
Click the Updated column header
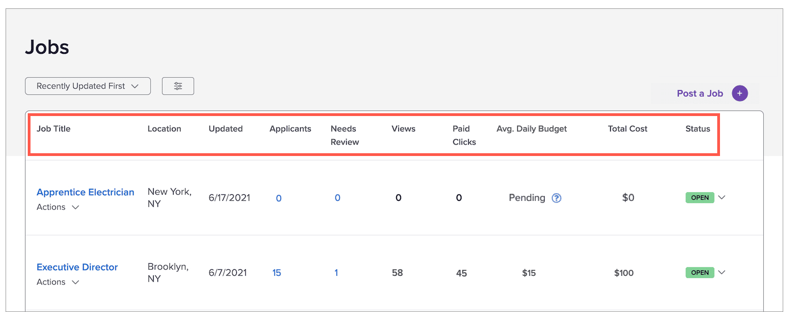click(x=226, y=129)
